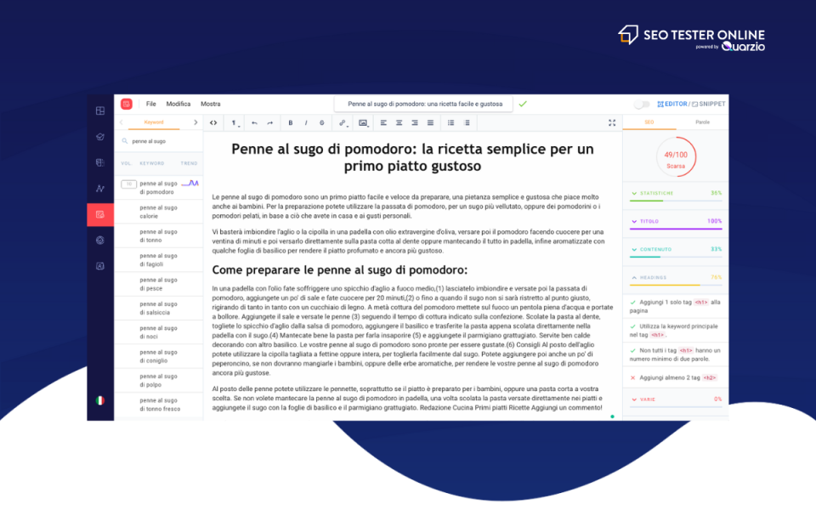This screenshot has height=510, width=816.
Task: Go to previous keyword panel tab arrow
Action: pos(122,122)
